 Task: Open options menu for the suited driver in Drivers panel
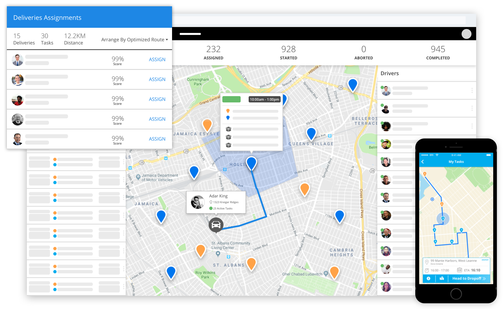click(472, 90)
